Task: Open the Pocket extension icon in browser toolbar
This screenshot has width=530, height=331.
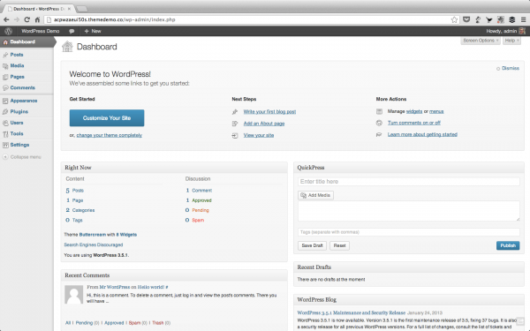Action: pos(466,19)
